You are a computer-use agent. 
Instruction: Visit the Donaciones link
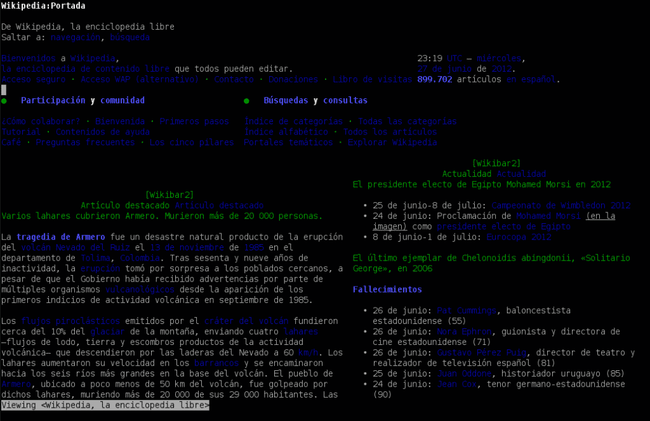click(293, 79)
